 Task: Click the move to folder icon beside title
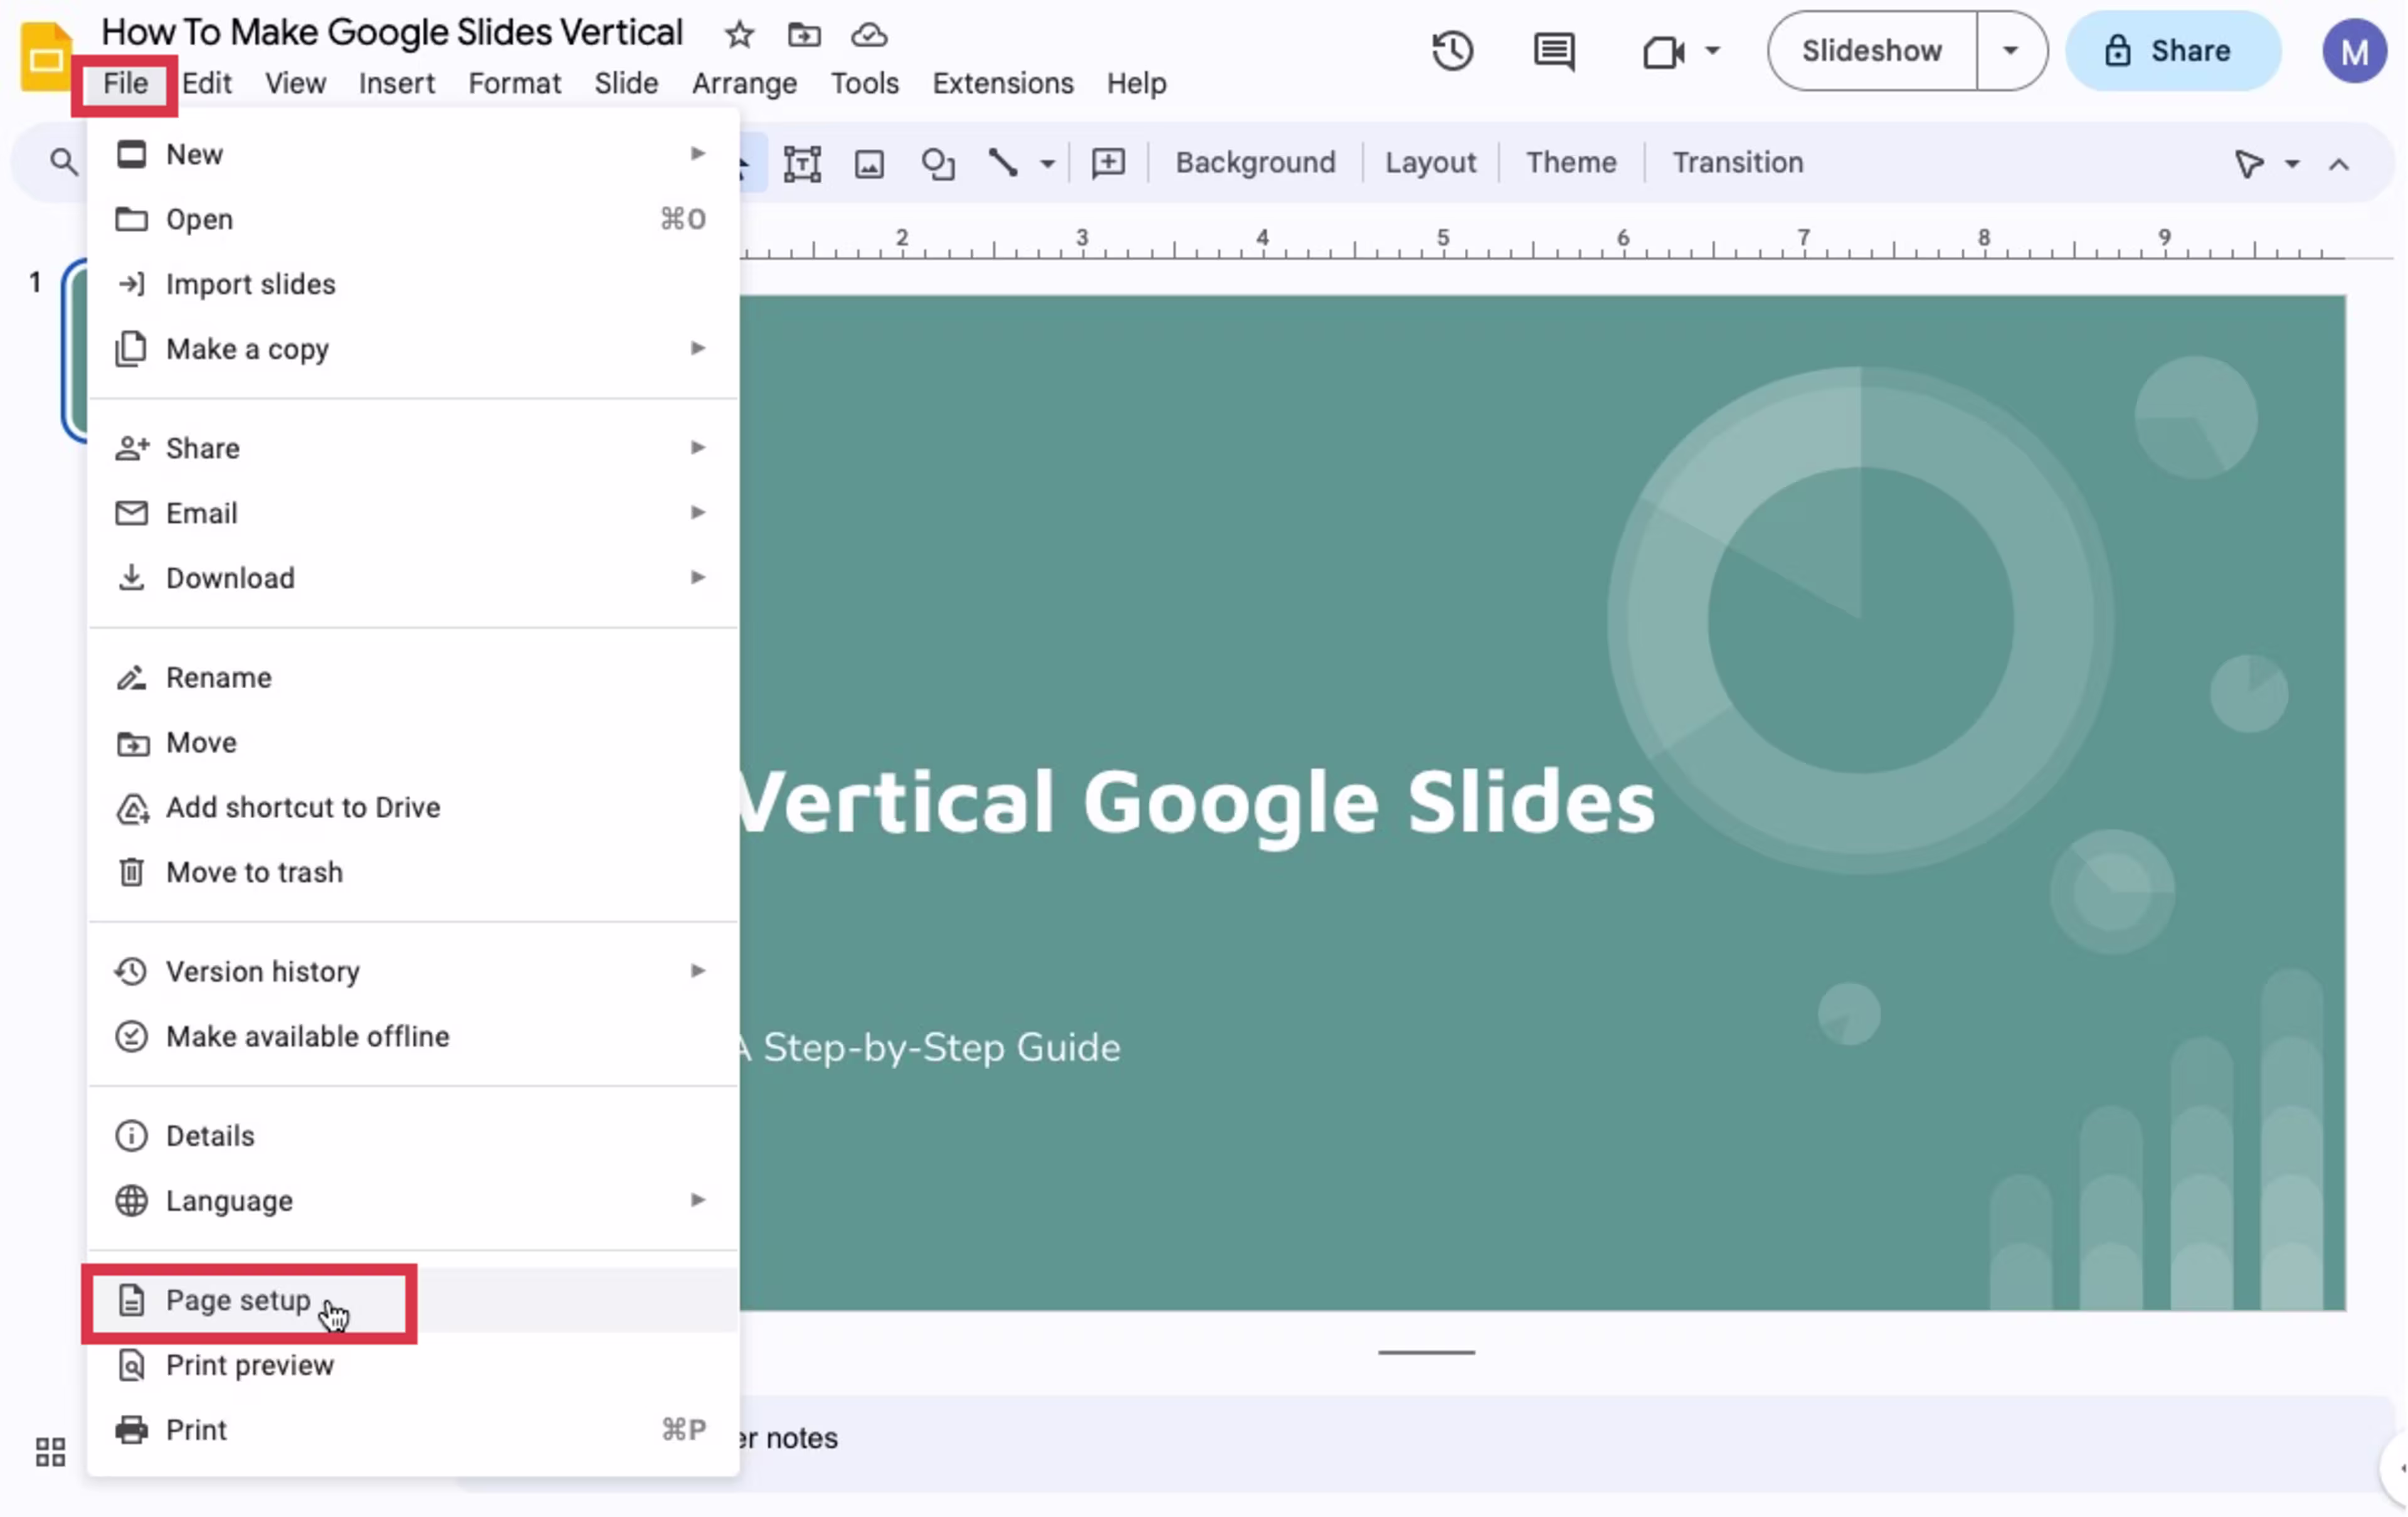point(804,35)
